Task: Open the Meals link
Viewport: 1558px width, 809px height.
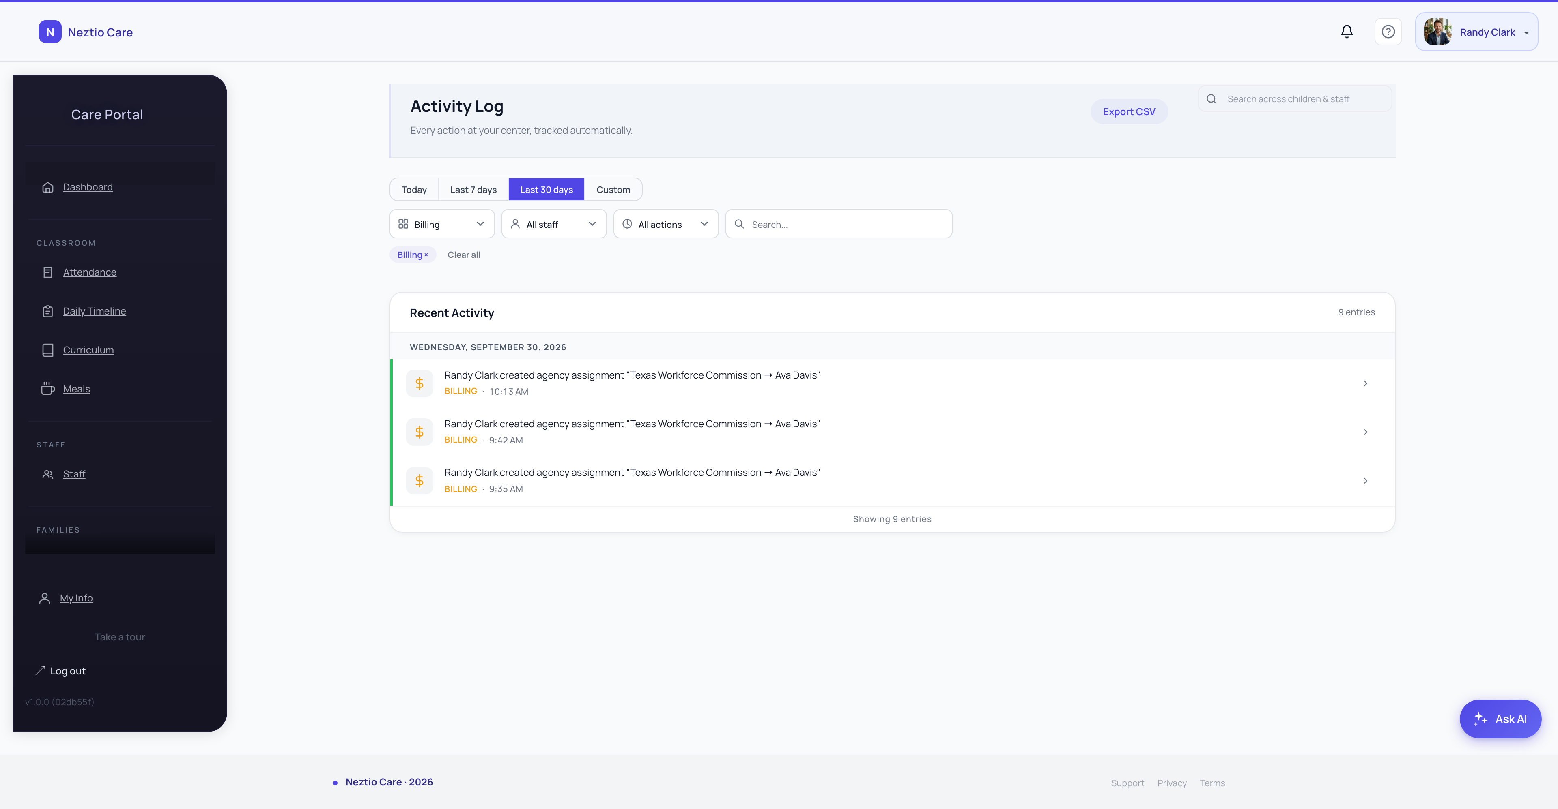Action: pos(77,389)
